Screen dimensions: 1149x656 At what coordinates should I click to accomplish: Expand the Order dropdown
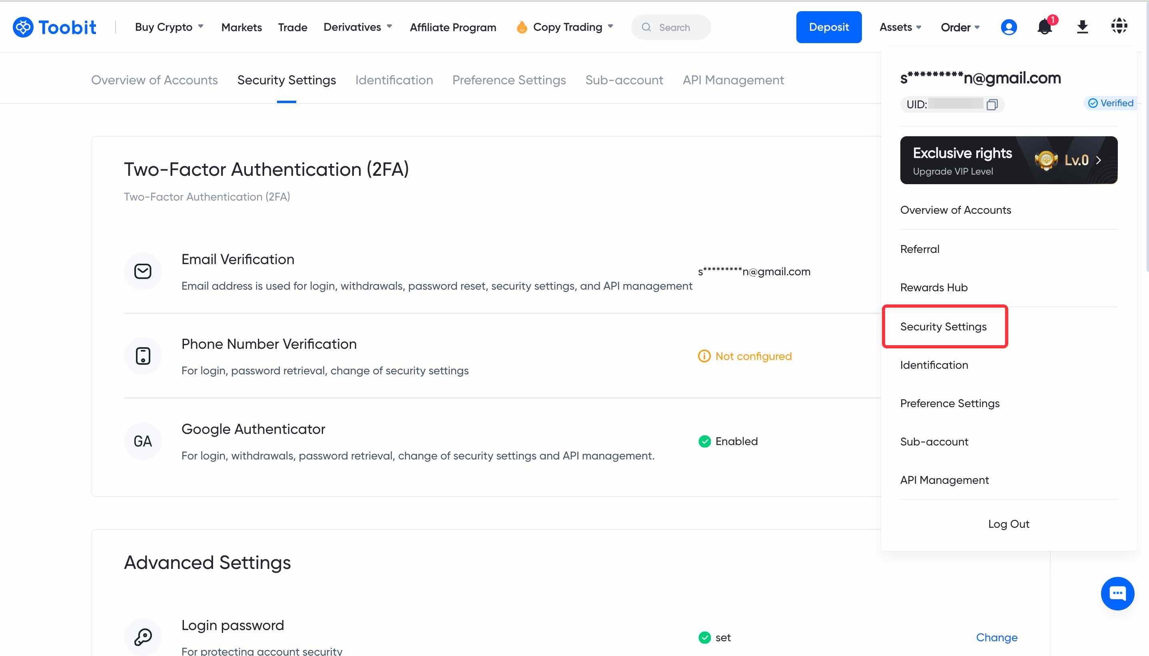(x=959, y=27)
